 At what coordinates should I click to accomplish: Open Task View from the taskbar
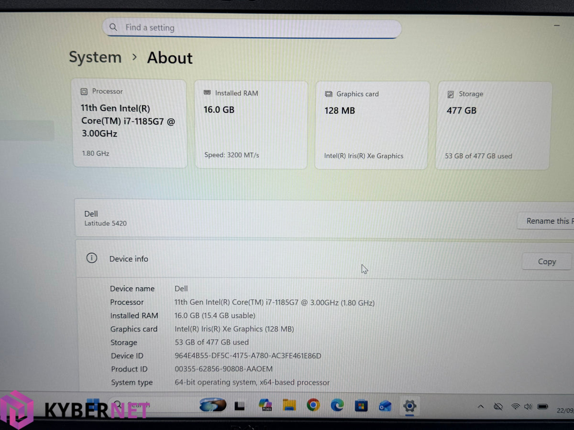coord(240,406)
